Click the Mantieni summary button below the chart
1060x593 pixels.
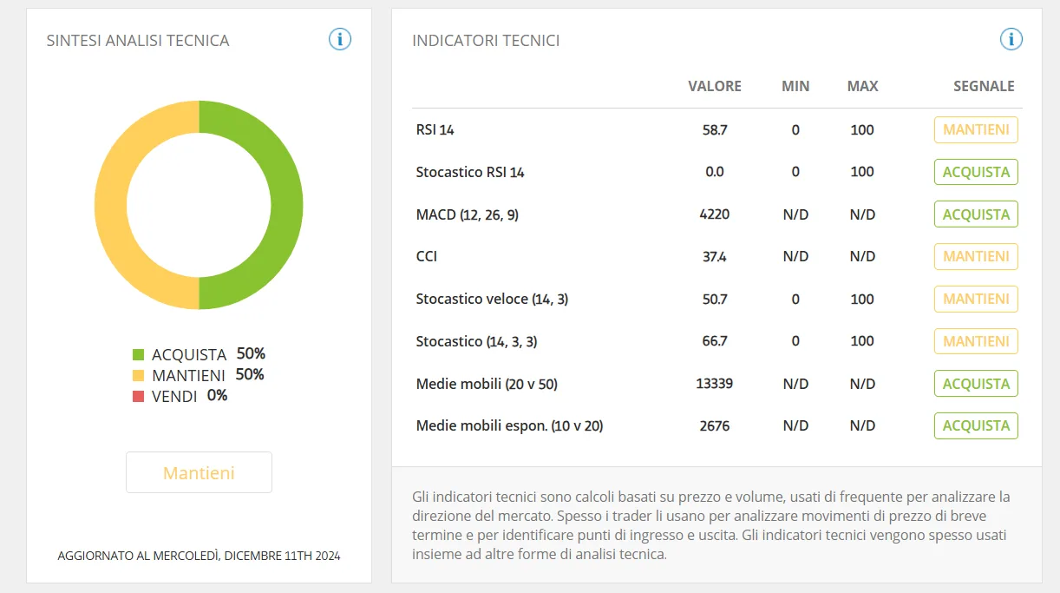click(199, 472)
